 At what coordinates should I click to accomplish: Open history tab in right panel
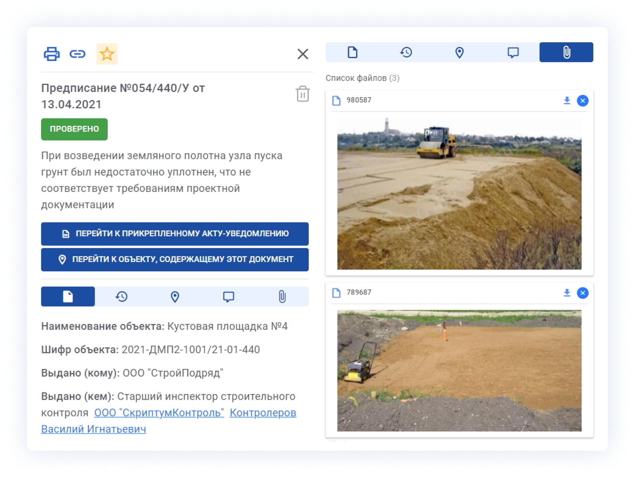(406, 52)
